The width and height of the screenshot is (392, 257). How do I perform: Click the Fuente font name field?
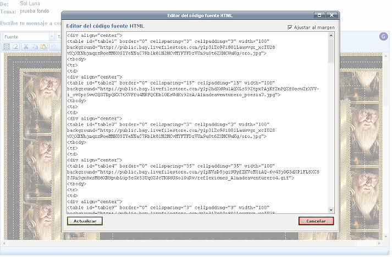26,37
